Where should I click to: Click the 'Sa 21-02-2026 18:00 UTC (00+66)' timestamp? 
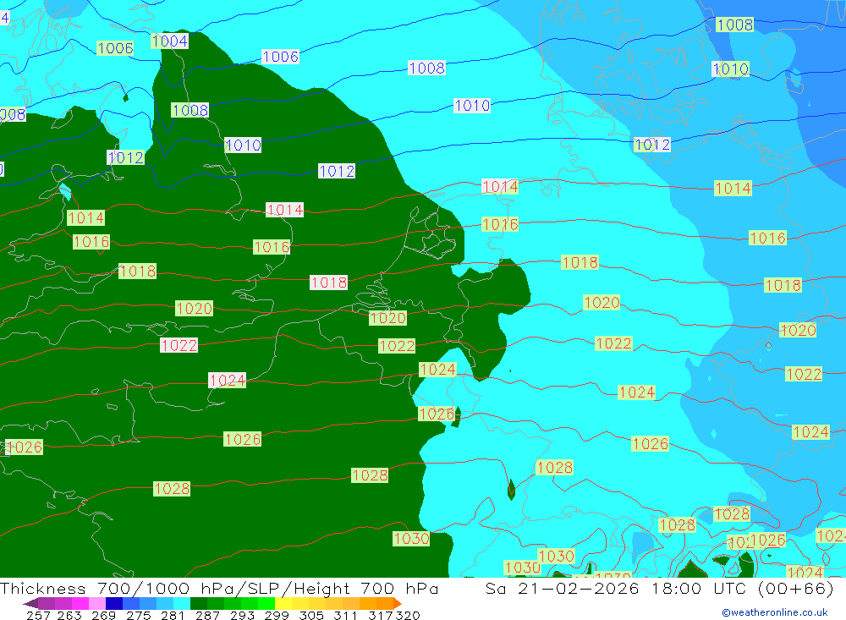pyautogui.click(x=659, y=588)
